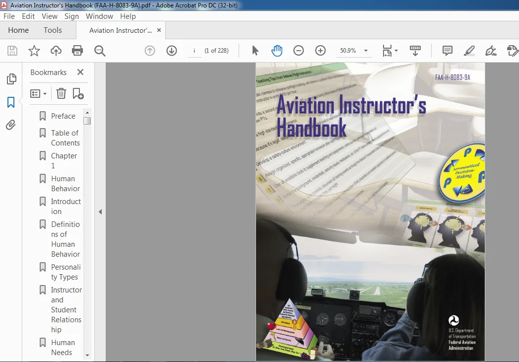Open bookmarks options dropdown menu
The height and width of the screenshot is (362, 519).
(x=38, y=94)
